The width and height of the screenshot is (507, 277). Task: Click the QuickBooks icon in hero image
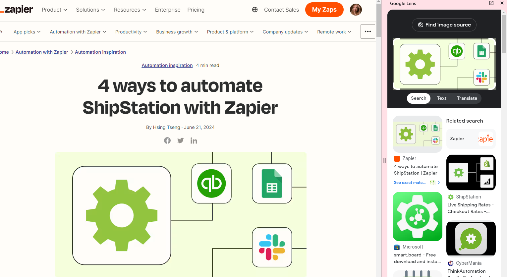(211, 183)
